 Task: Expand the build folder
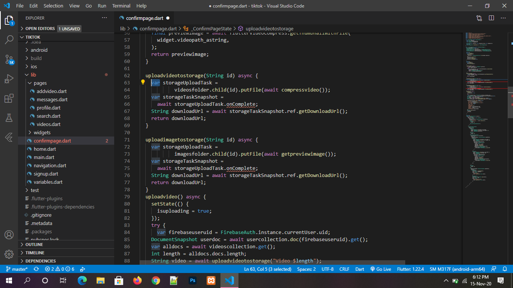point(66,58)
